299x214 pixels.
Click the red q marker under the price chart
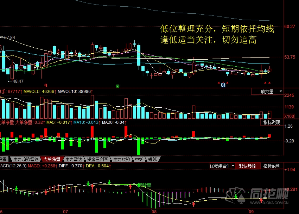(x=45, y=85)
